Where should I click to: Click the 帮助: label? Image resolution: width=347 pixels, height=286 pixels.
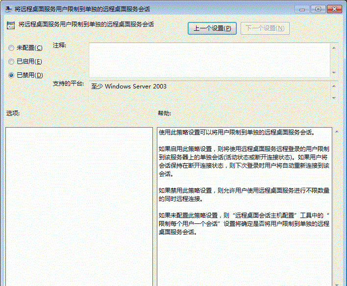[x=164, y=113]
